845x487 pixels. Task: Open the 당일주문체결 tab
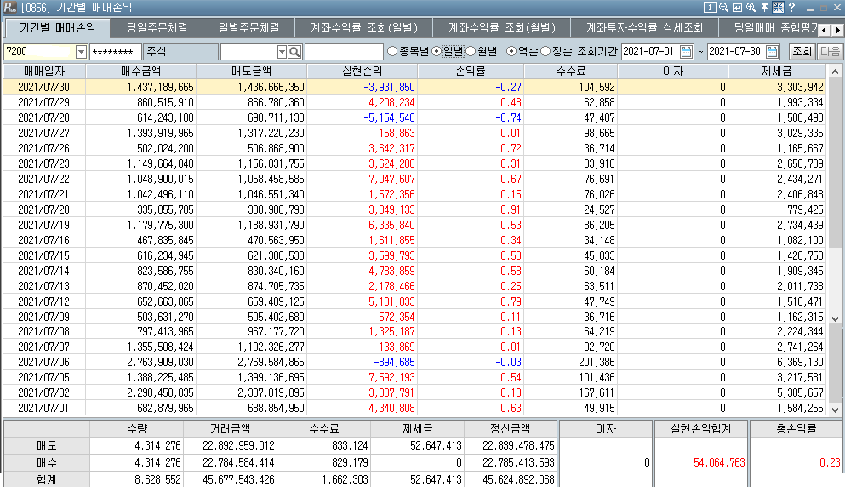tap(157, 27)
